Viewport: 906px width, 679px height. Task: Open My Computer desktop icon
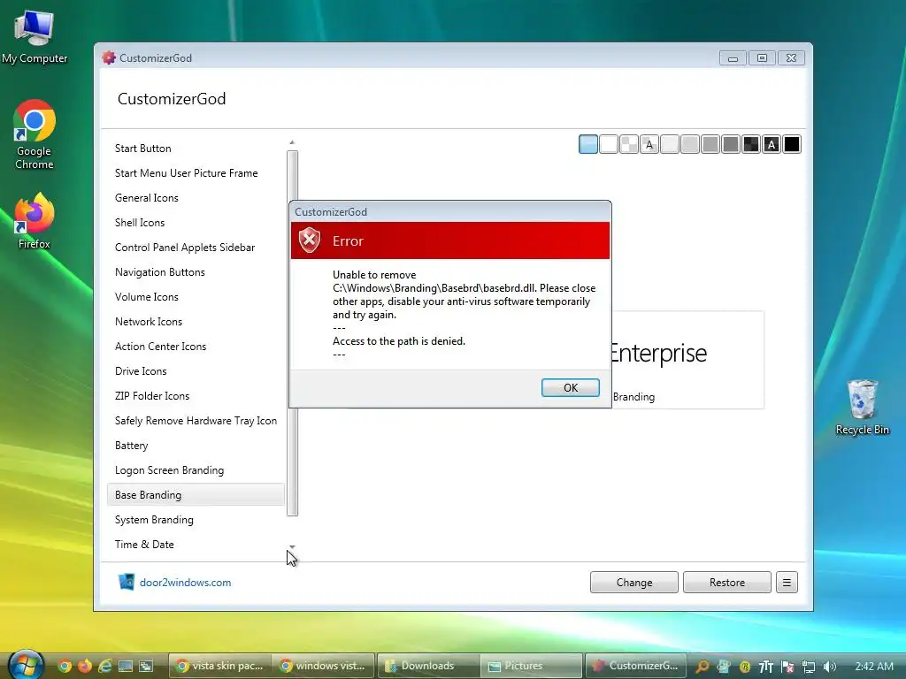coord(35,37)
